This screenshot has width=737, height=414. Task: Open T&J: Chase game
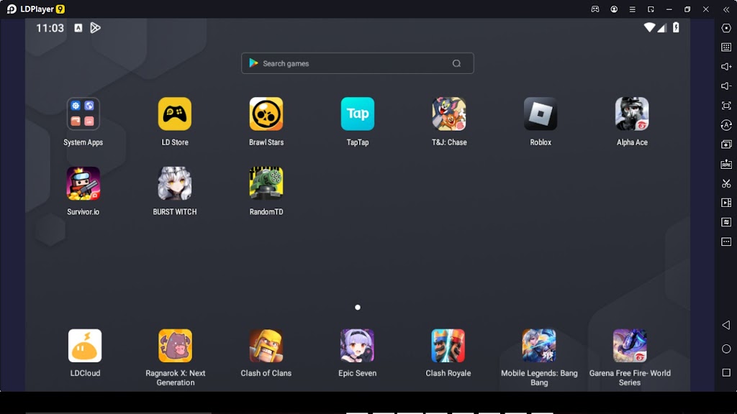click(x=449, y=114)
